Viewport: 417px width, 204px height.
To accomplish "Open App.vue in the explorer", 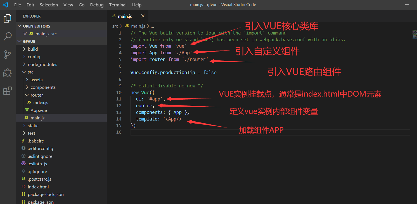I will pos(61,110).
